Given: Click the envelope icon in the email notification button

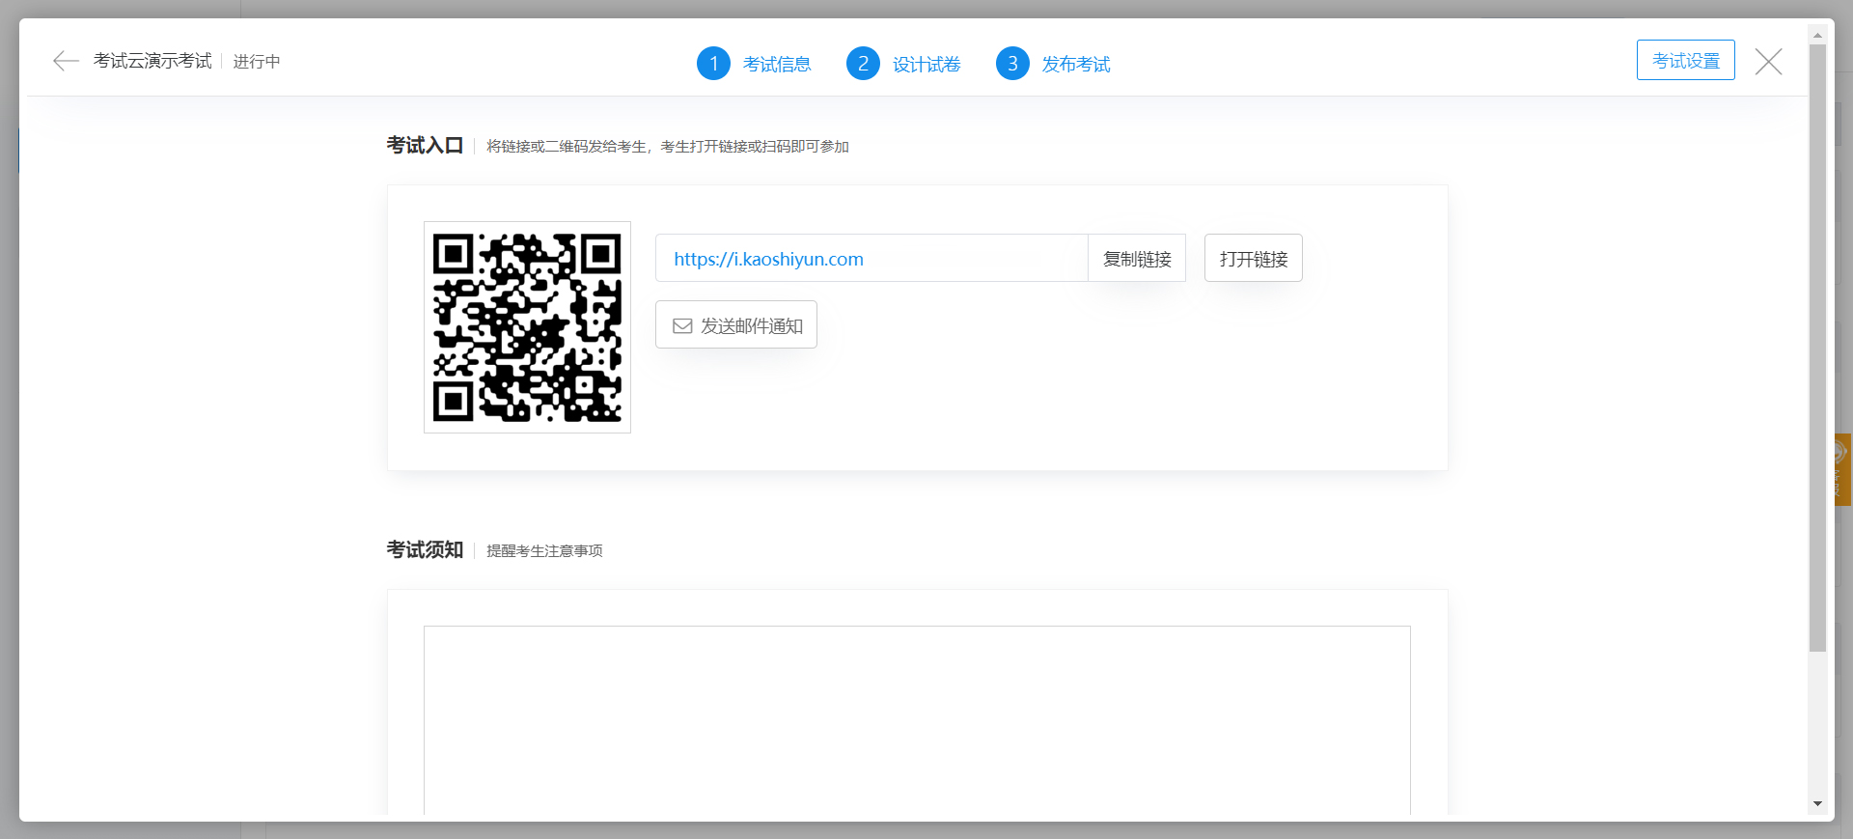Looking at the screenshot, I should click(x=682, y=326).
